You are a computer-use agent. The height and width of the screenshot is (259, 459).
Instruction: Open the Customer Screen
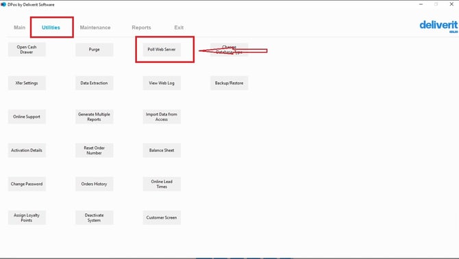(162, 217)
